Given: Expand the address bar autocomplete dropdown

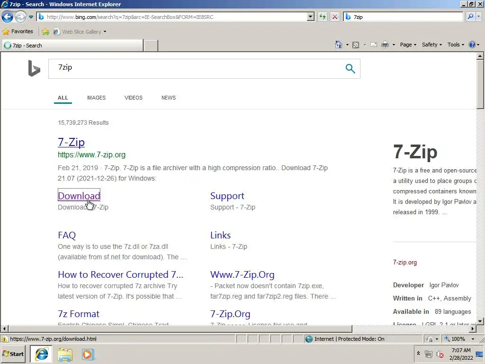Looking at the screenshot, I should [311, 17].
